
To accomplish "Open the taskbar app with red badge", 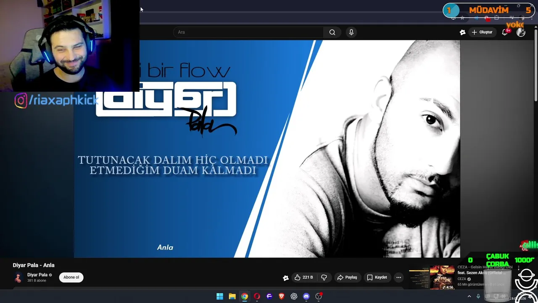I will click(x=319, y=296).
